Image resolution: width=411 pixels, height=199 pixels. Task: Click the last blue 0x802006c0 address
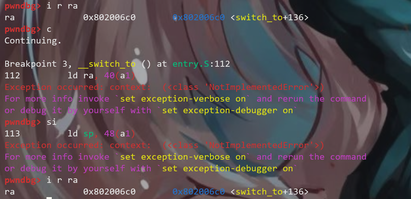[198, 192]
